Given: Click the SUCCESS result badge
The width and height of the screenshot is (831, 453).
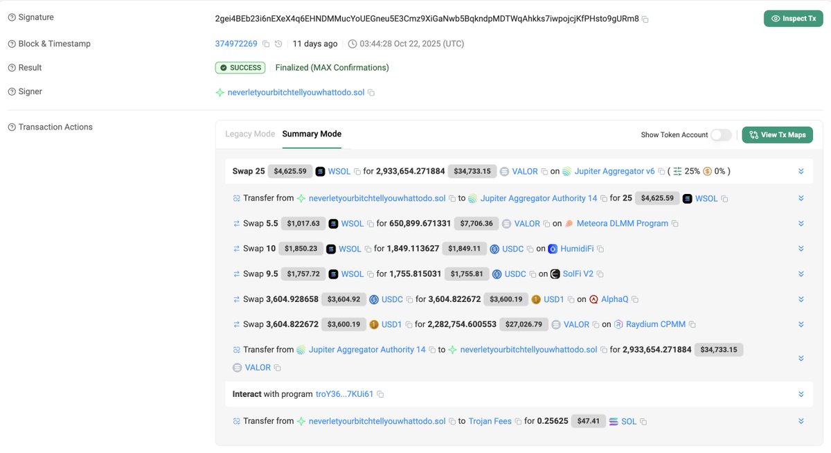Looking at the screenshot, I should point(240,67).
